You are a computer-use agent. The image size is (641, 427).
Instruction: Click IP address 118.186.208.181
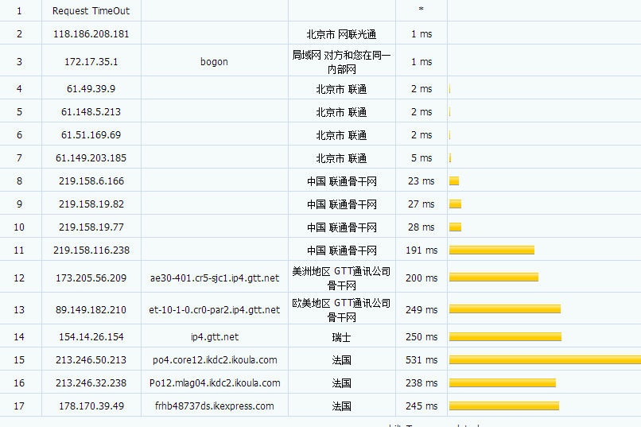click(91, 34)
